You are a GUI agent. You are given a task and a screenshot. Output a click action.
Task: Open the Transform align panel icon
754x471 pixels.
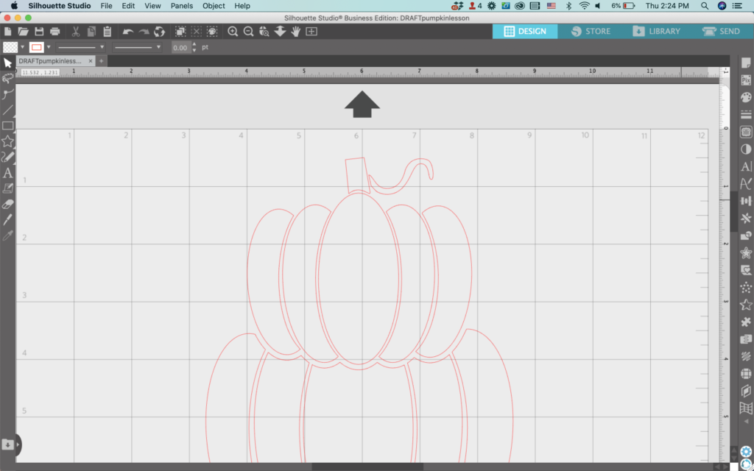click(746, 202)
